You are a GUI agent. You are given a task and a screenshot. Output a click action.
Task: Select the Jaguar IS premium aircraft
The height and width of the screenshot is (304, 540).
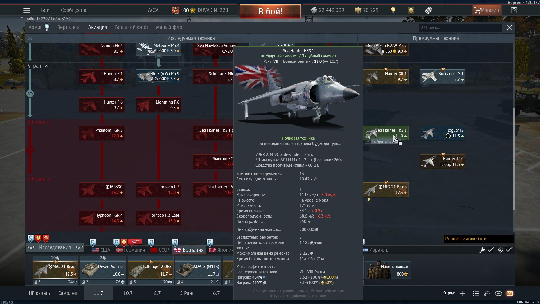click(442, 133)
